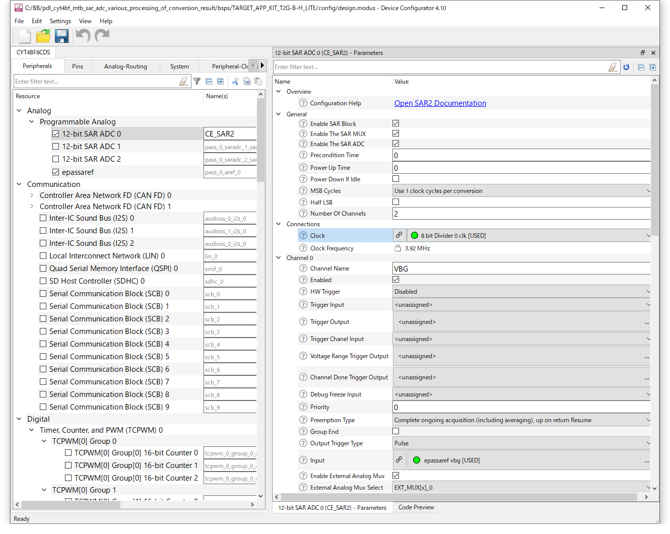Switch to the Pins tab
The height and width of the screenshot is (534, 670).
click(78, 66)
